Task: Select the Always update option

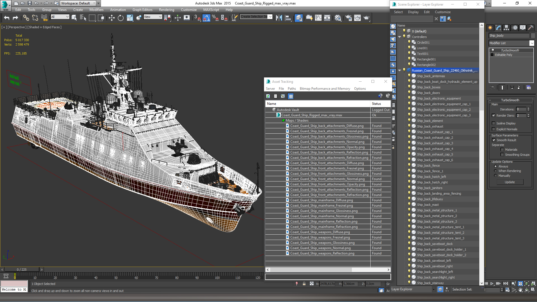Action: click(x=495, y=166)
